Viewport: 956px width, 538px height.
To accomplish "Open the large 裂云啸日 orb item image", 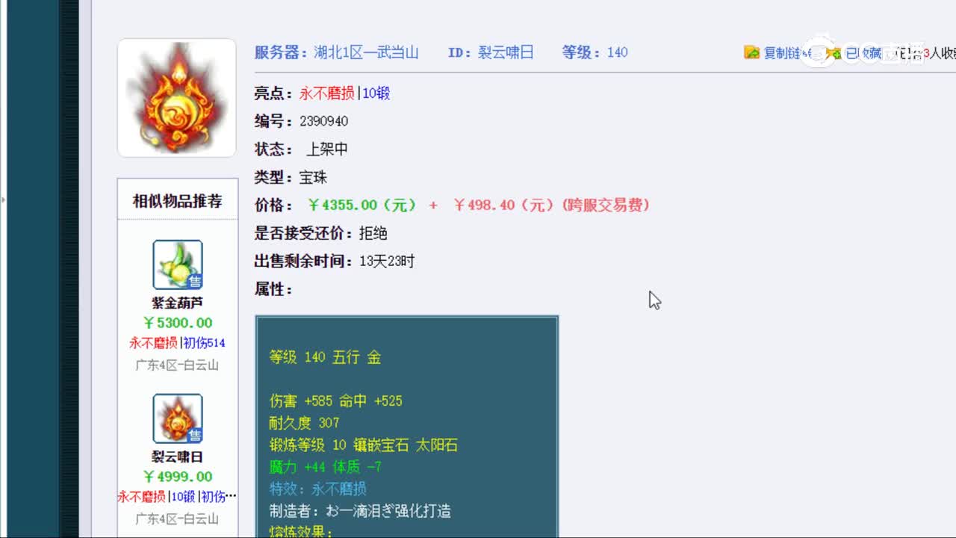I will (x=177, y=98).
